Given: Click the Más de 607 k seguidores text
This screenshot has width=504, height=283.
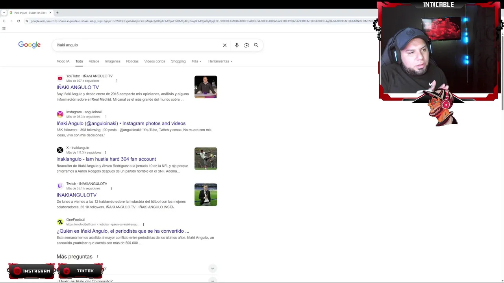Looking at the screenshot, I should coord(83,81).
